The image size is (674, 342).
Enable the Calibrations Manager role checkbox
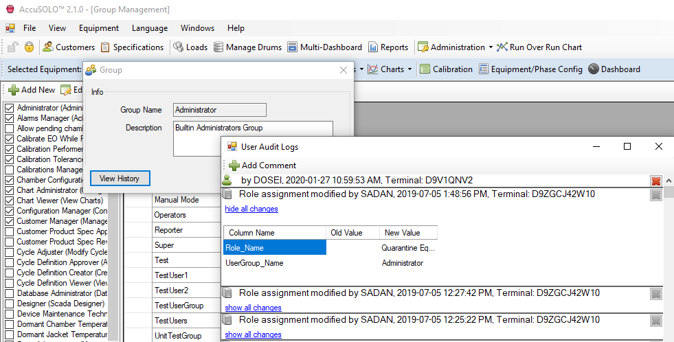tap(9, 170)
